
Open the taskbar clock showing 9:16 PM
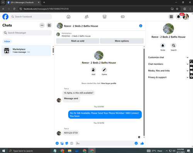pos(180,151)
